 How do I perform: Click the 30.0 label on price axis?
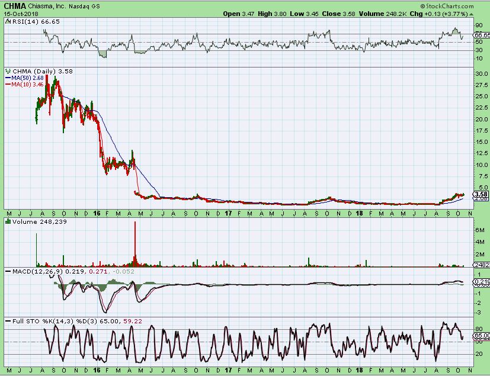tap(482, 73)
